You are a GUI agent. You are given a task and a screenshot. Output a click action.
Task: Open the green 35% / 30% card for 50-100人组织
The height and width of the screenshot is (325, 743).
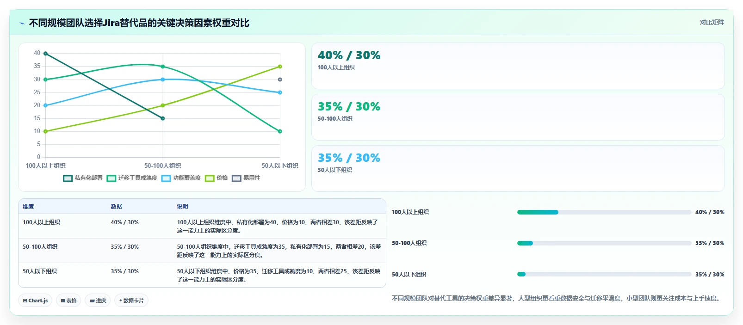[x=518, y=117]
